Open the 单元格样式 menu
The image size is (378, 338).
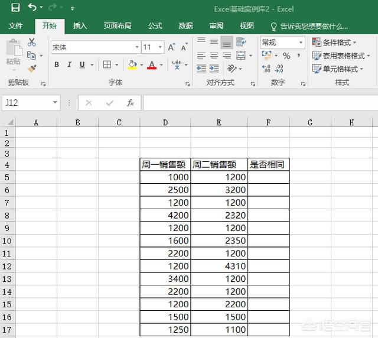pos(337,69)
